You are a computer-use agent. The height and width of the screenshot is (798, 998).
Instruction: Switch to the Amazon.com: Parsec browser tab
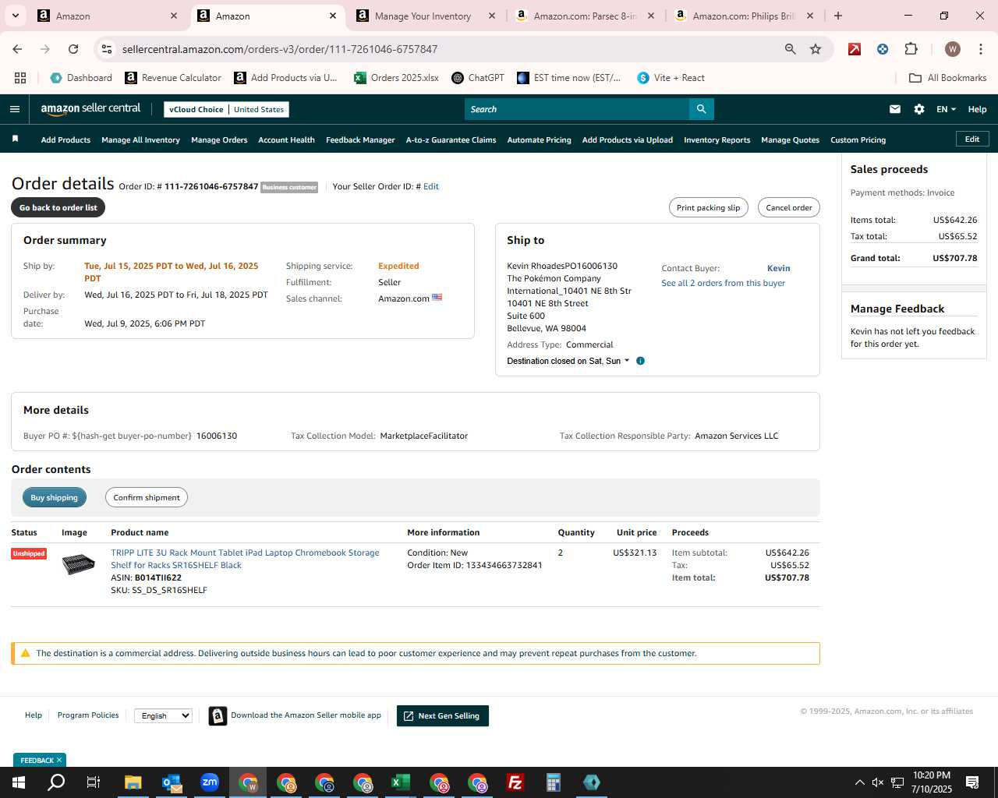(x=585, y=16)
